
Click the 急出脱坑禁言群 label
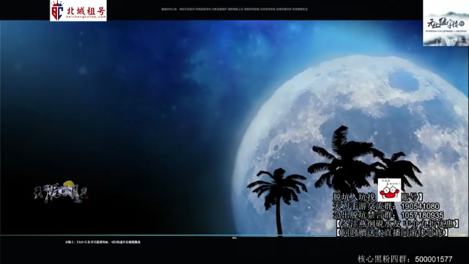click(364, 215)
